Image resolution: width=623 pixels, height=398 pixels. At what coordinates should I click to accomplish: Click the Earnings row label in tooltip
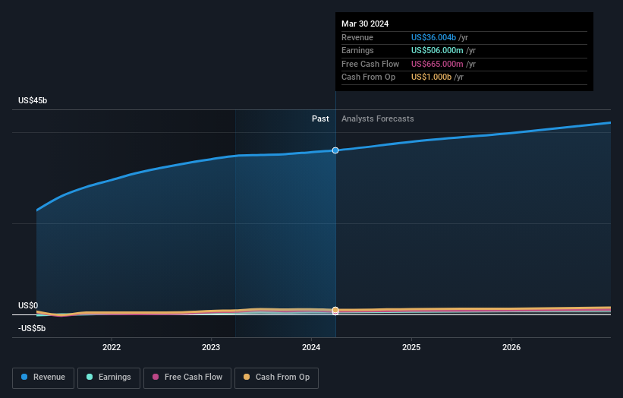pos(357,50)
